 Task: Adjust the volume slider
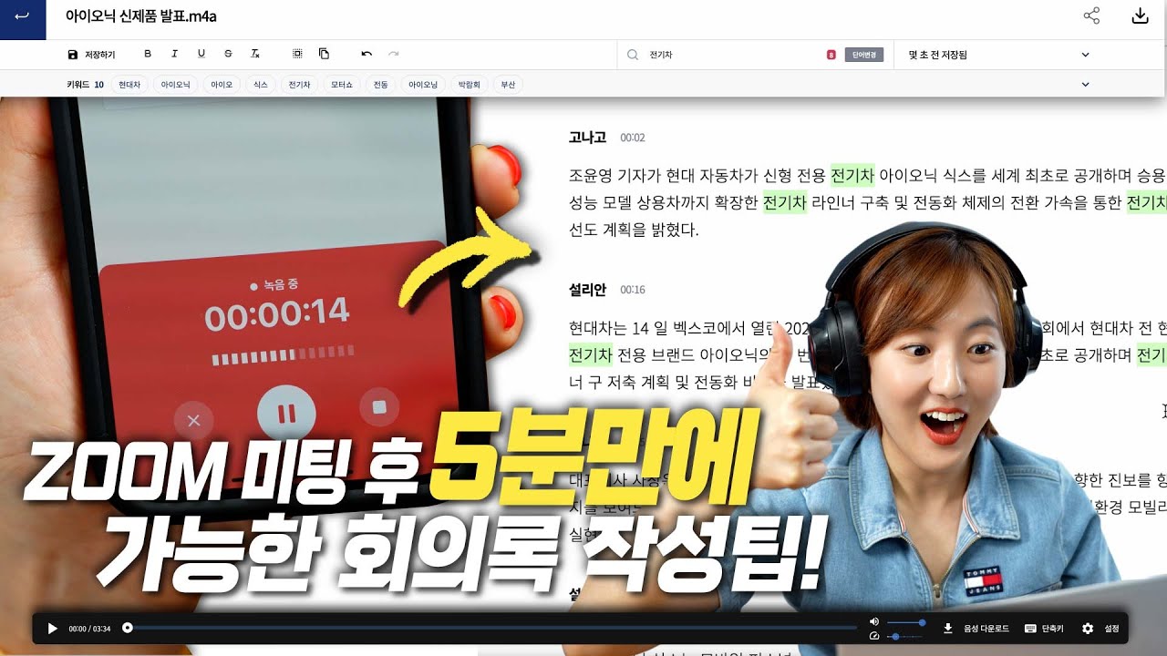tap(904, 622)
